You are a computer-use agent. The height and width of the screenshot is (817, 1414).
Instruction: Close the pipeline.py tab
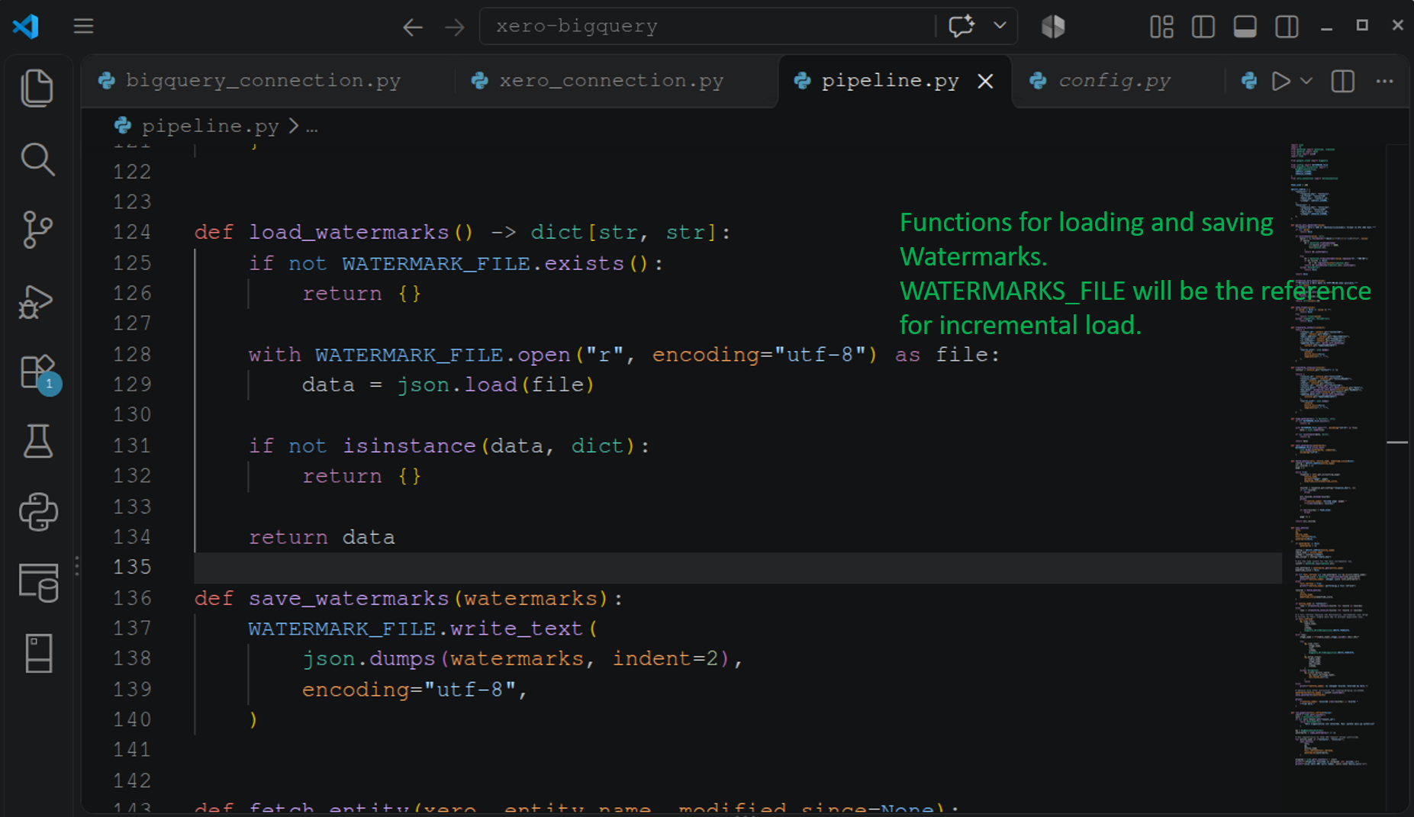[985, 81]
